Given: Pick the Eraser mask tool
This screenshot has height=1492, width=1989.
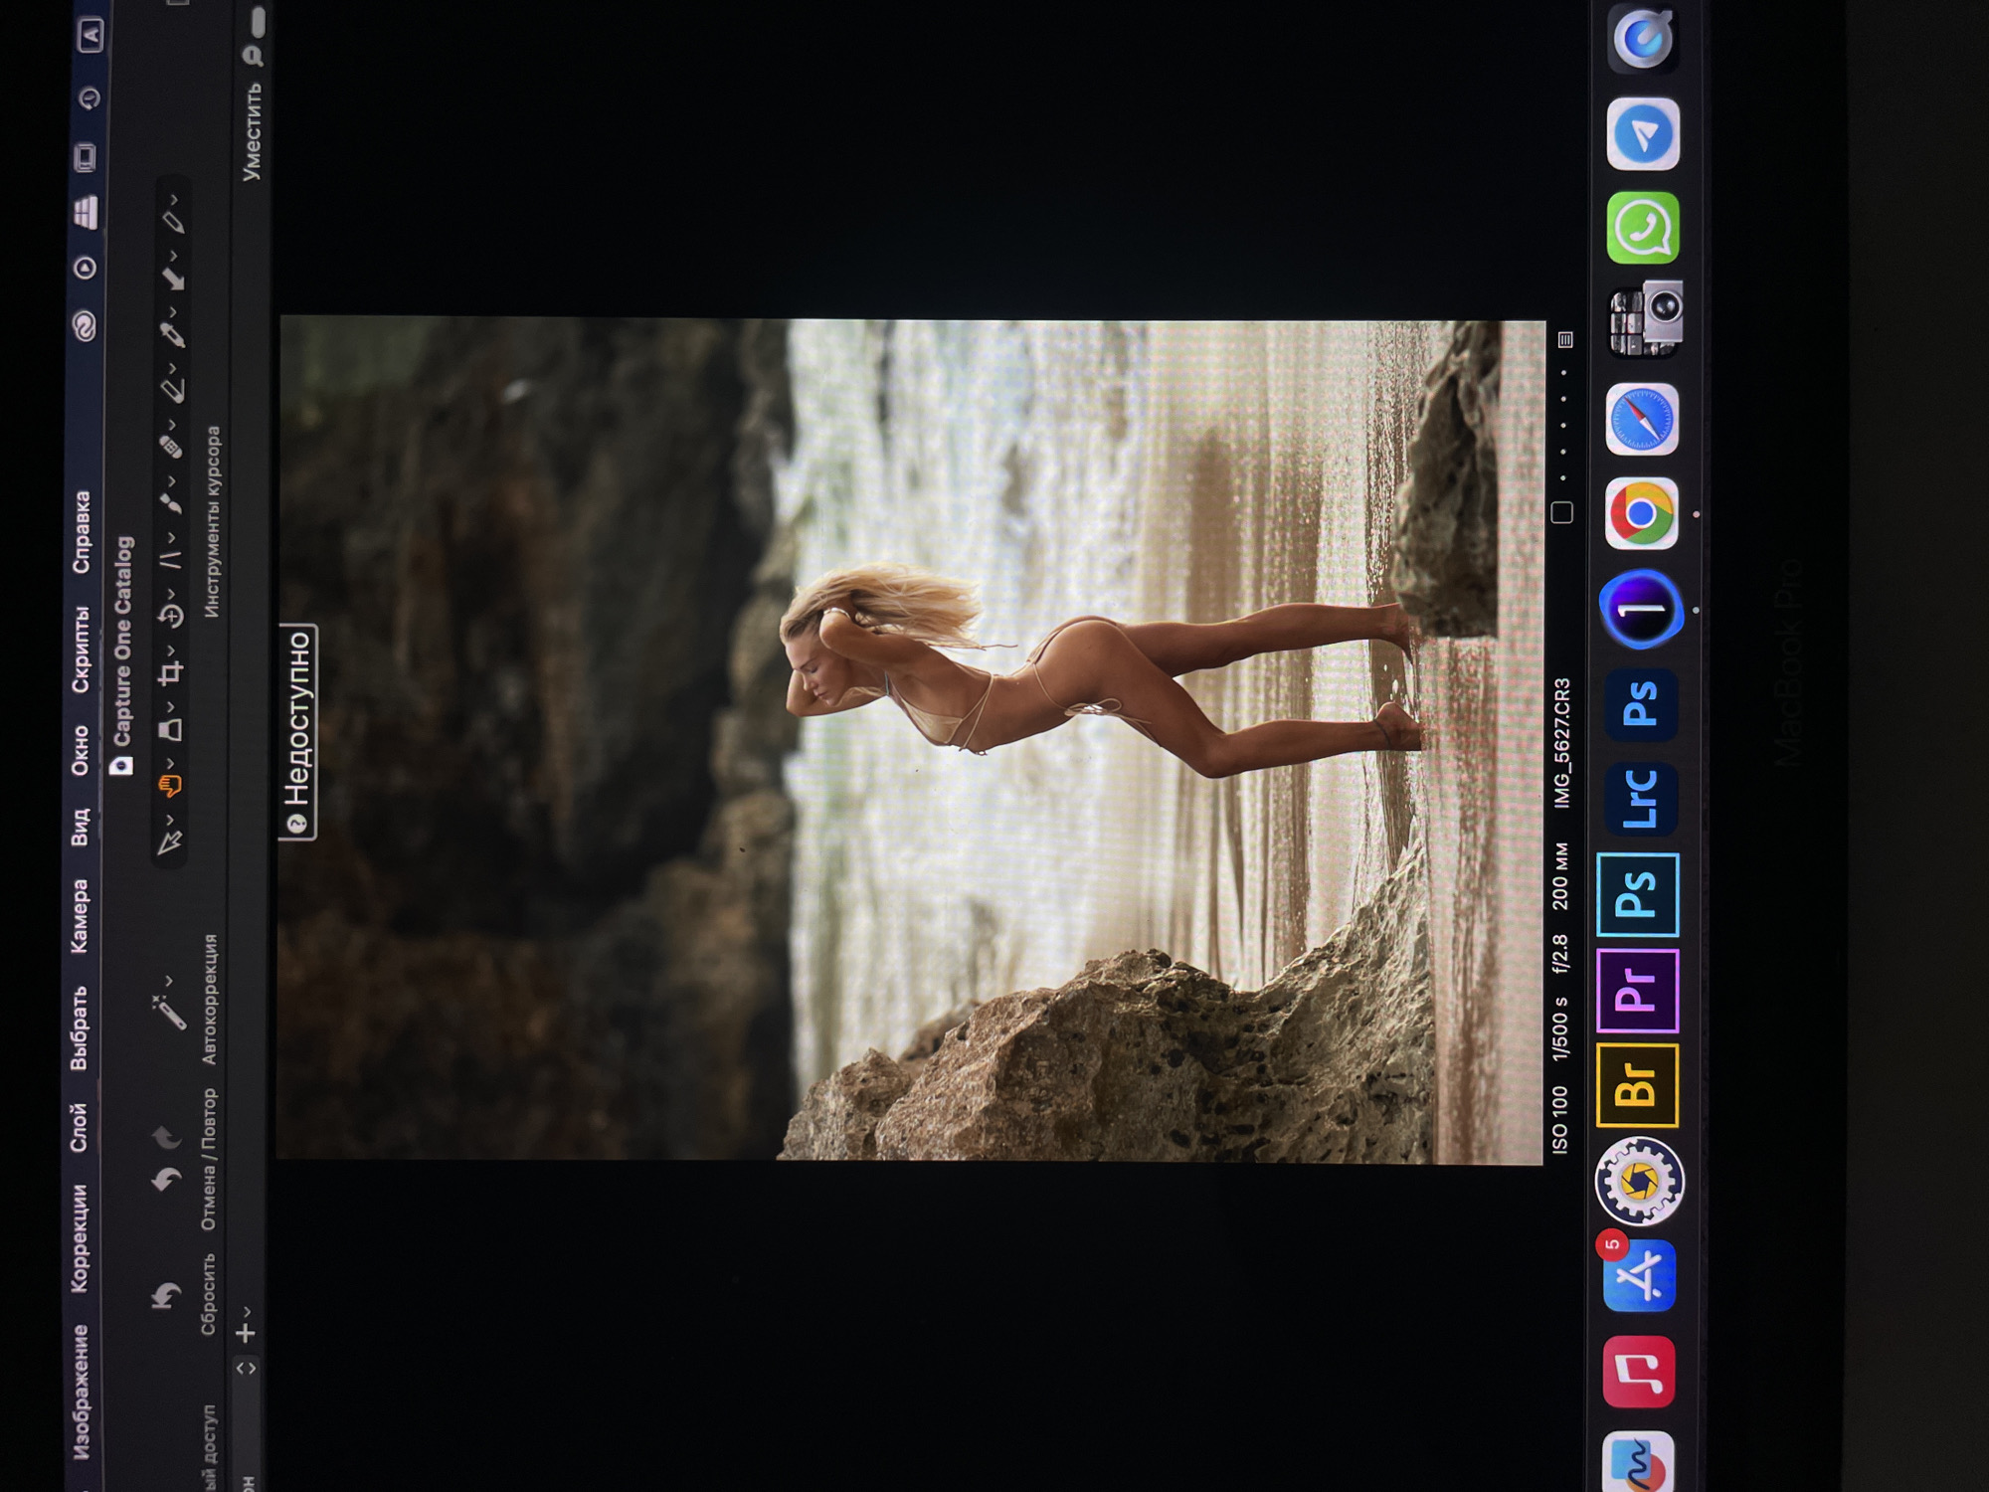Looking at the screenshot, I should [173, 391].
